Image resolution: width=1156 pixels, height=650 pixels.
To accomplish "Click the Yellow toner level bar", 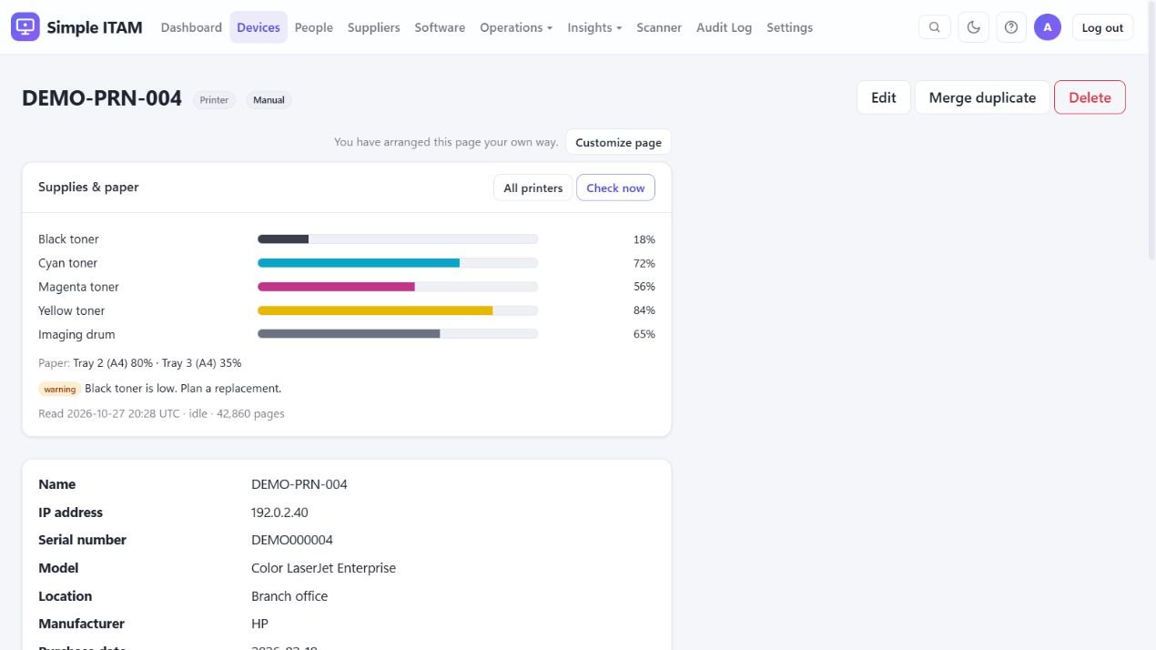I will [x=398, y=310].
